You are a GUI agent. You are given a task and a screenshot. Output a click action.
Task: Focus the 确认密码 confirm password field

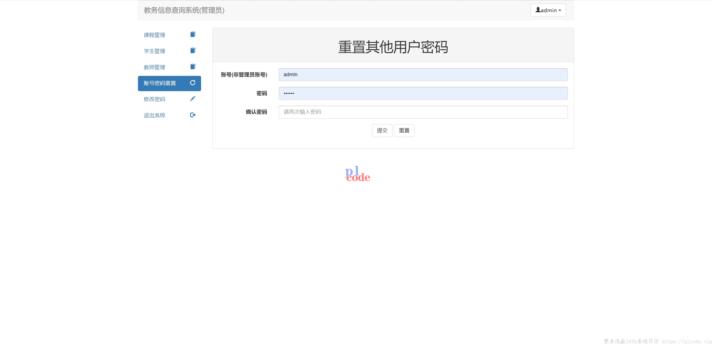tap(423, 112)
